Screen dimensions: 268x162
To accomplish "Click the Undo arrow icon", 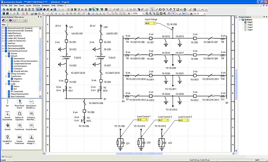I will tap(139, 9).
